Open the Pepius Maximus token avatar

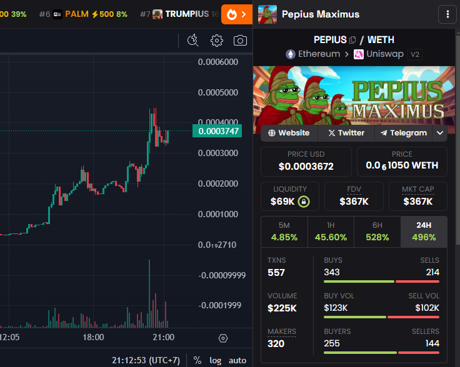tap(267, 14)
